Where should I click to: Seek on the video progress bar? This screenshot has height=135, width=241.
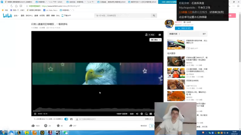[x=93, y=111]
